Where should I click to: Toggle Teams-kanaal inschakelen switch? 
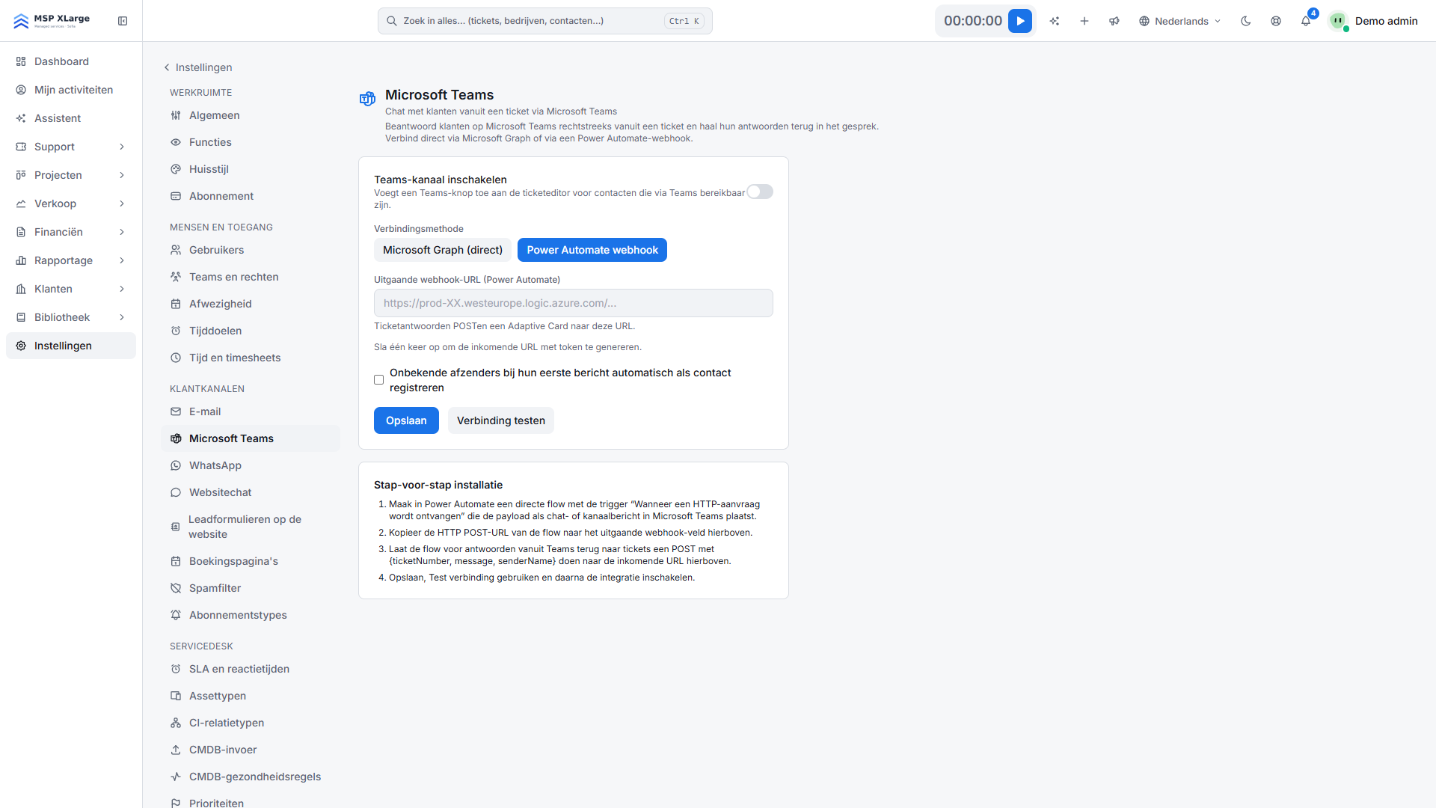pyautogui.click(x=760, y=192)
